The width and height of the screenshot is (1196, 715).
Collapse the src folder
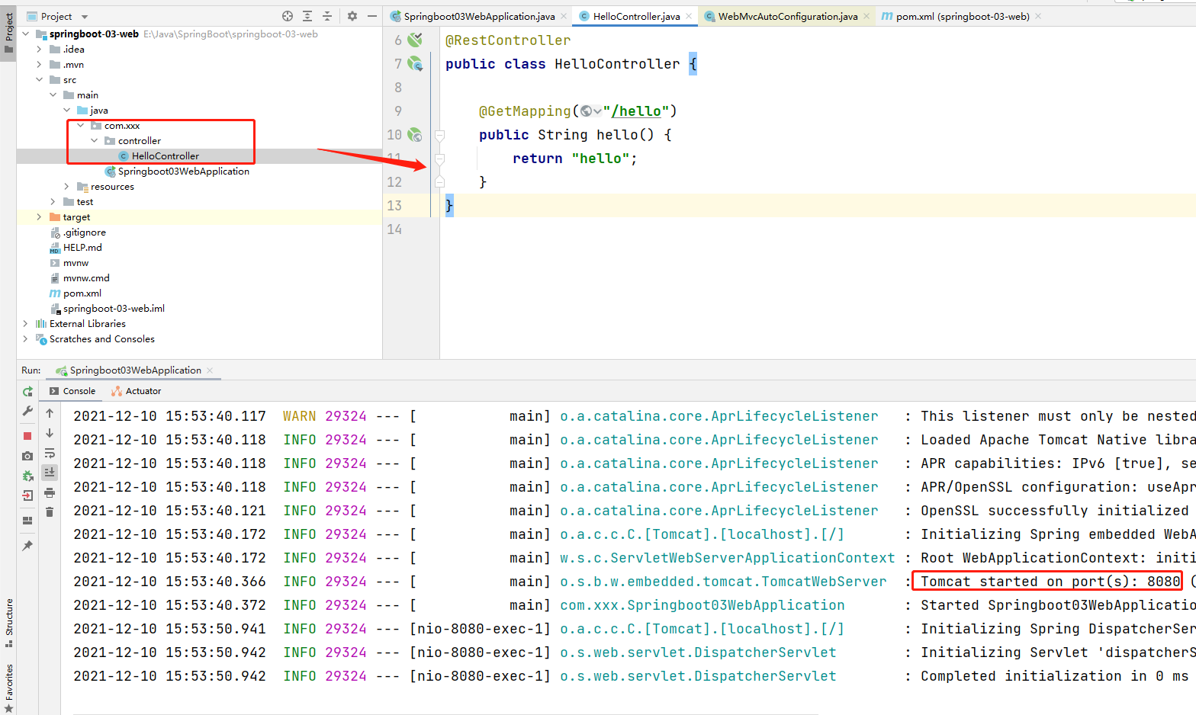[x=40, y=80]
